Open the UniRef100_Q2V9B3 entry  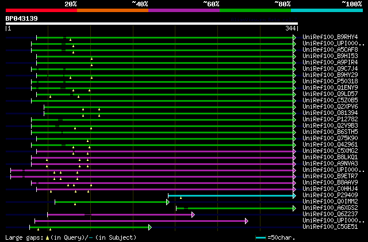tap(330, 125)
